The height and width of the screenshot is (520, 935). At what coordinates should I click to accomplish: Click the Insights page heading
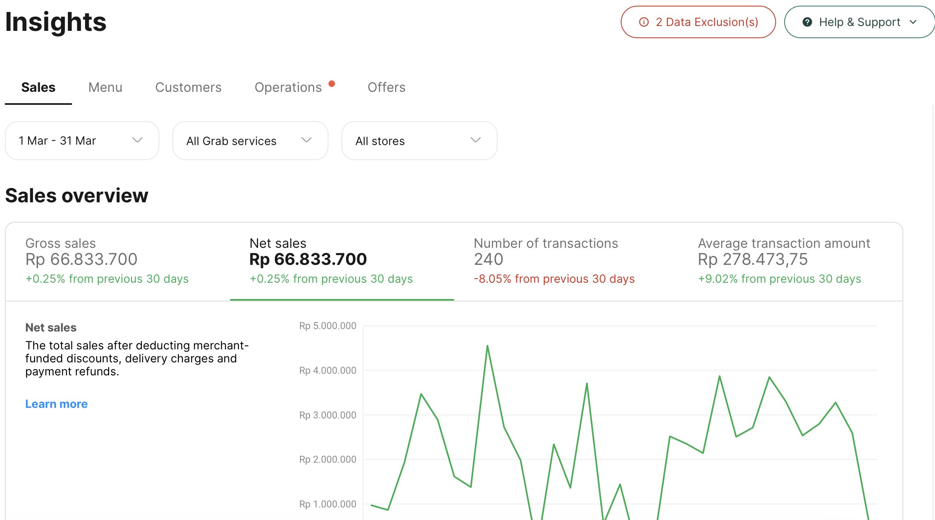pyautogui.click(x=56, y=22)
